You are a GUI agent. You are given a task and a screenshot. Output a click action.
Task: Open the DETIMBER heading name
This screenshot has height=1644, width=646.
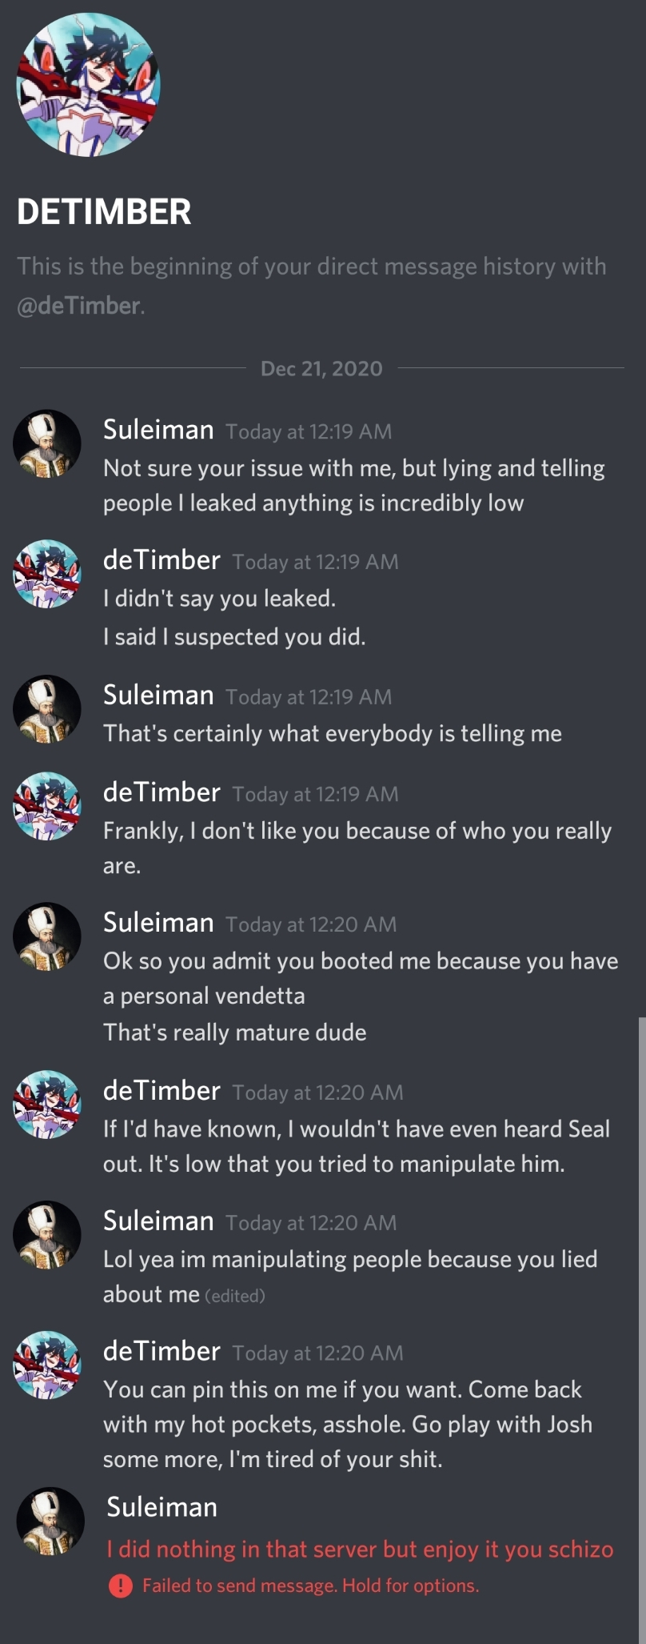click(104, 212)
